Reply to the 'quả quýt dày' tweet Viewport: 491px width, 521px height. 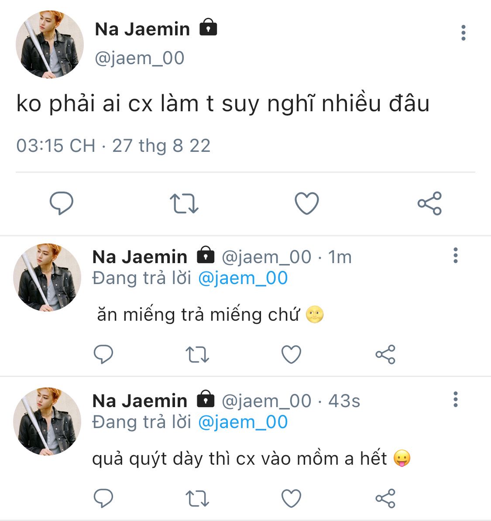103,498
